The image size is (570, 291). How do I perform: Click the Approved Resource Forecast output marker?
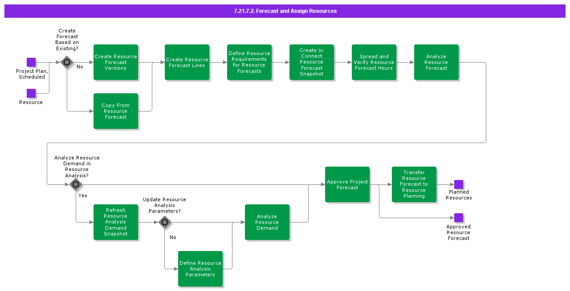click(459, 217)
